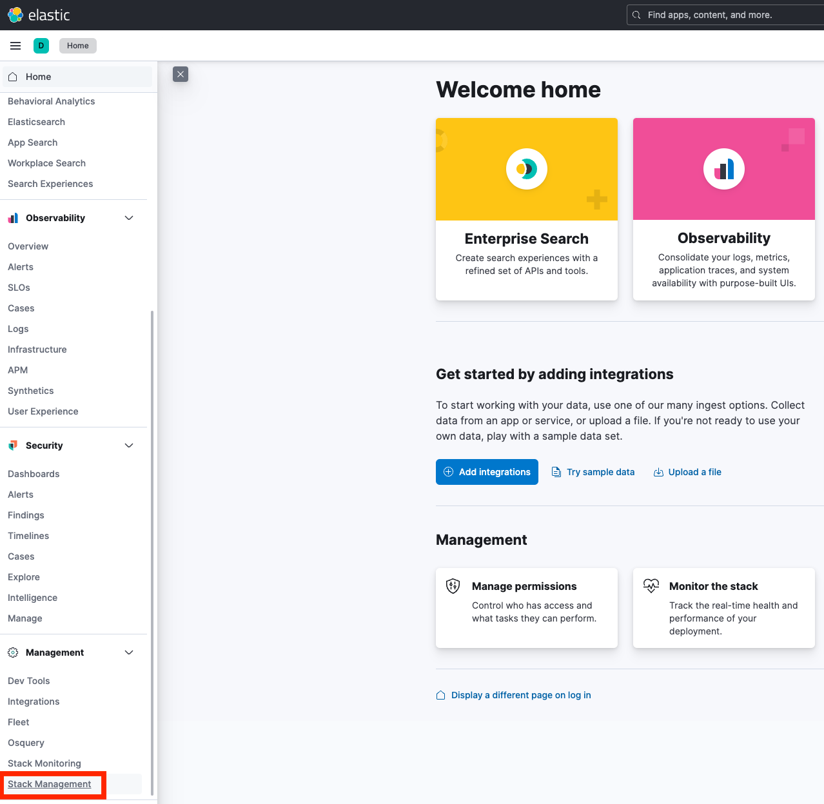Click Home breadcrumb badge
824x804 pixels.
click(78, 46)
